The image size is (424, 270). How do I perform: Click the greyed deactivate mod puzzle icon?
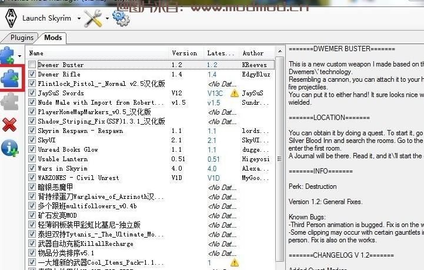pos(9,102)
